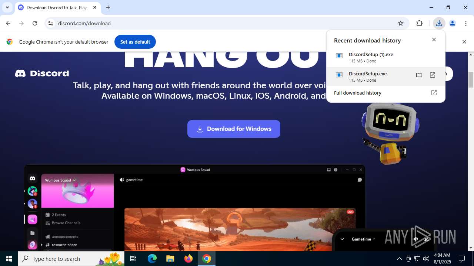Click announcements channel in preview
474x266 pixels.
(61, 237)
